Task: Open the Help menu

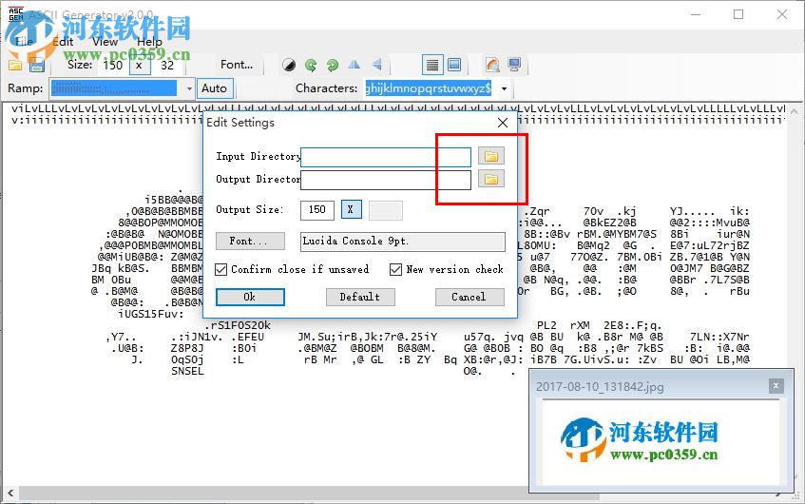Action: pos(149,42)
